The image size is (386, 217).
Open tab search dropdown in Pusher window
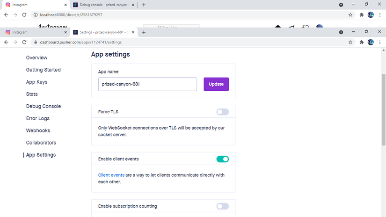[x=341, y=32]
